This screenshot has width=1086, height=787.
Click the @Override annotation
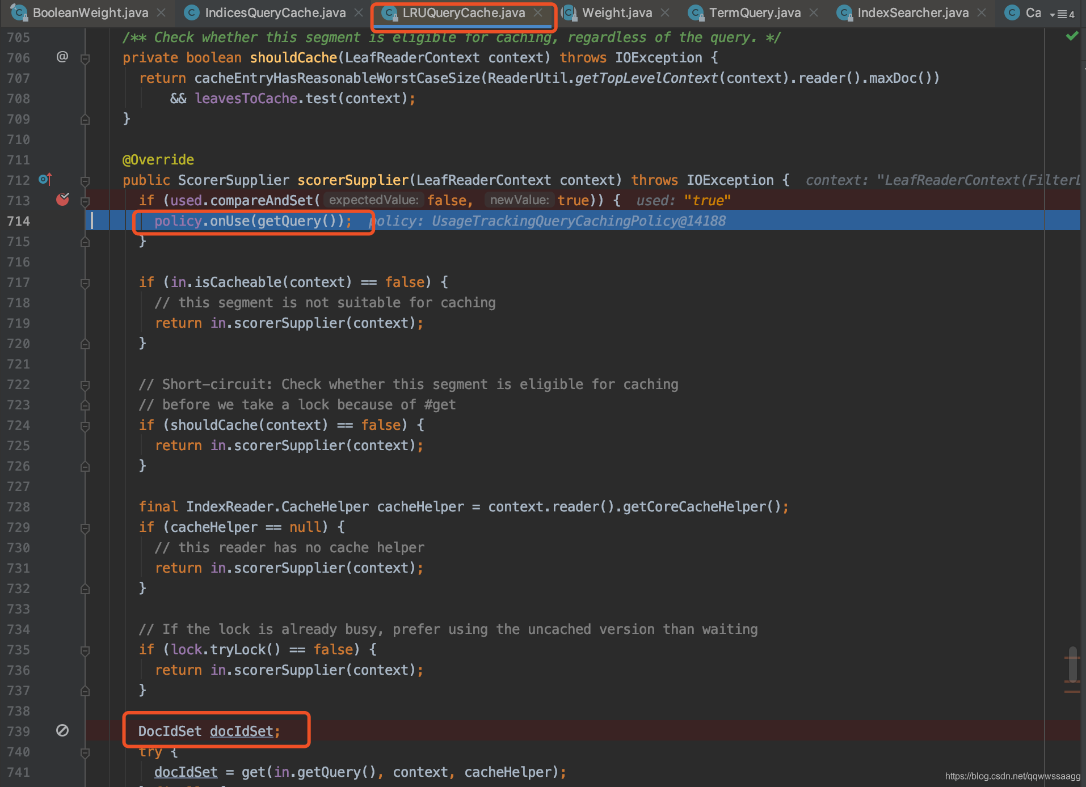tap(158, 159)
